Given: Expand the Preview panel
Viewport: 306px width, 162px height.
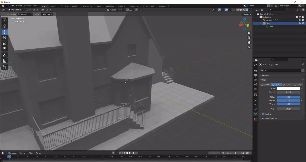Looking at the screenshot, I should click(265, 76).
